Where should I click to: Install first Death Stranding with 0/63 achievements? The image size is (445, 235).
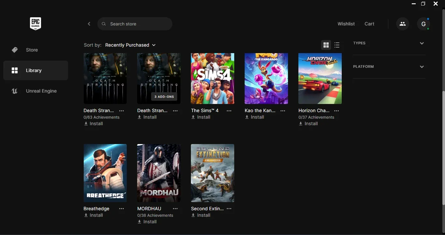[x=93, y=124]
